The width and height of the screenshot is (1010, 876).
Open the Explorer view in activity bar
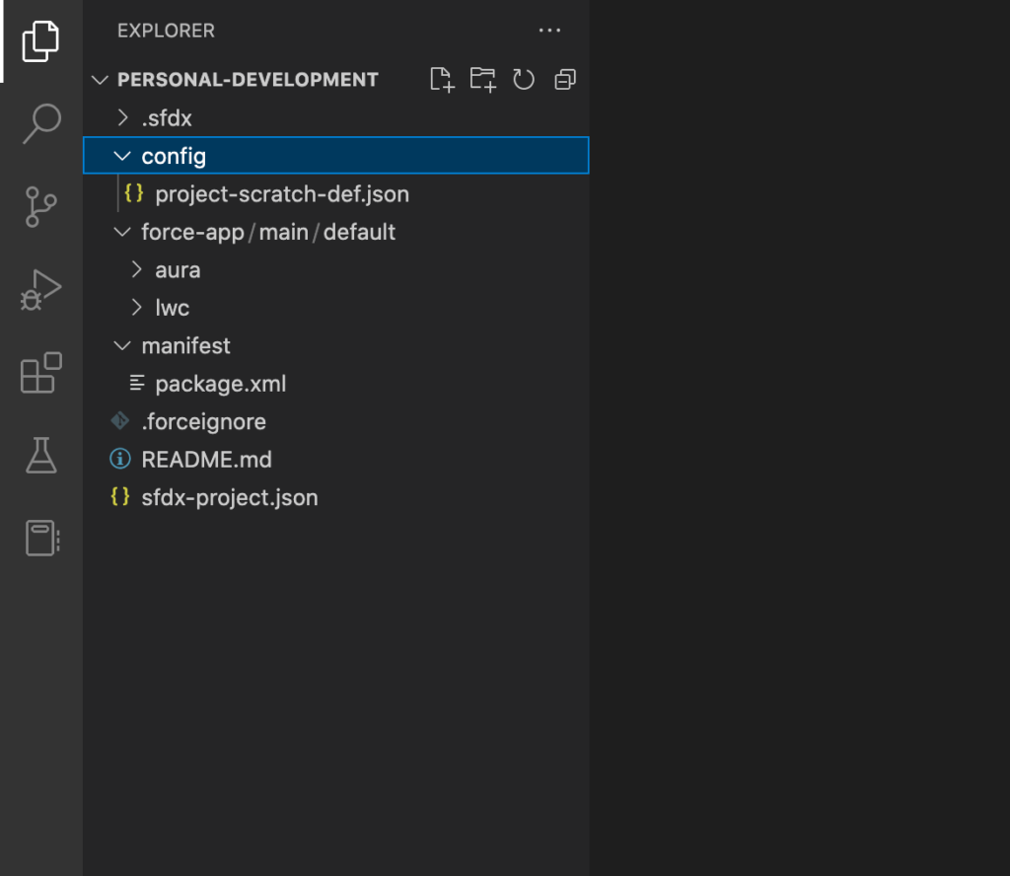pos(40,40)
